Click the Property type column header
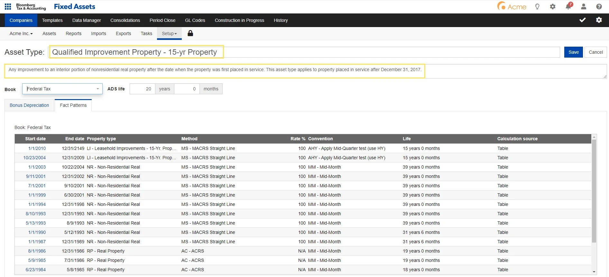The width and height of the screenshot is (609, 277). coord(101,139)
